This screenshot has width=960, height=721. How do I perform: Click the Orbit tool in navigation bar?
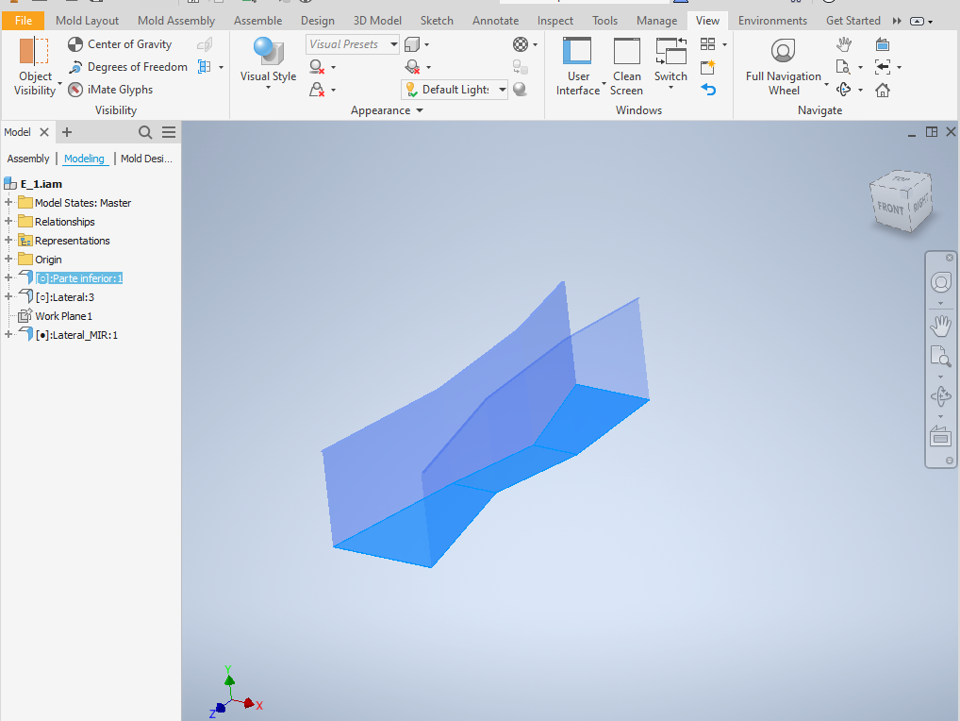940,395
